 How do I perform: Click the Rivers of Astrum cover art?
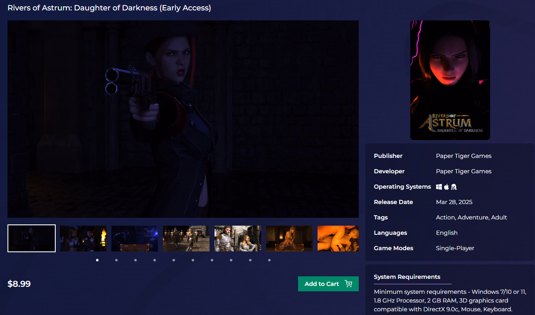(x=450, y=80)
